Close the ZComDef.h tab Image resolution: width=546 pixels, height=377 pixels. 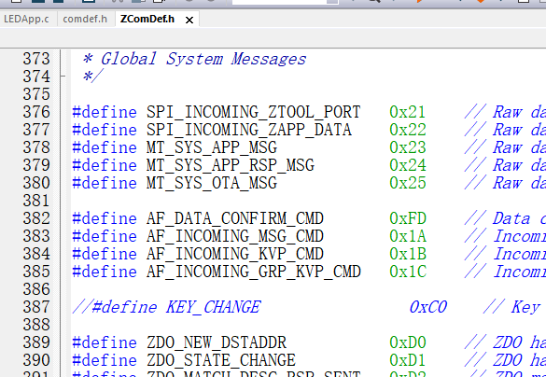[x=189, y=21]
